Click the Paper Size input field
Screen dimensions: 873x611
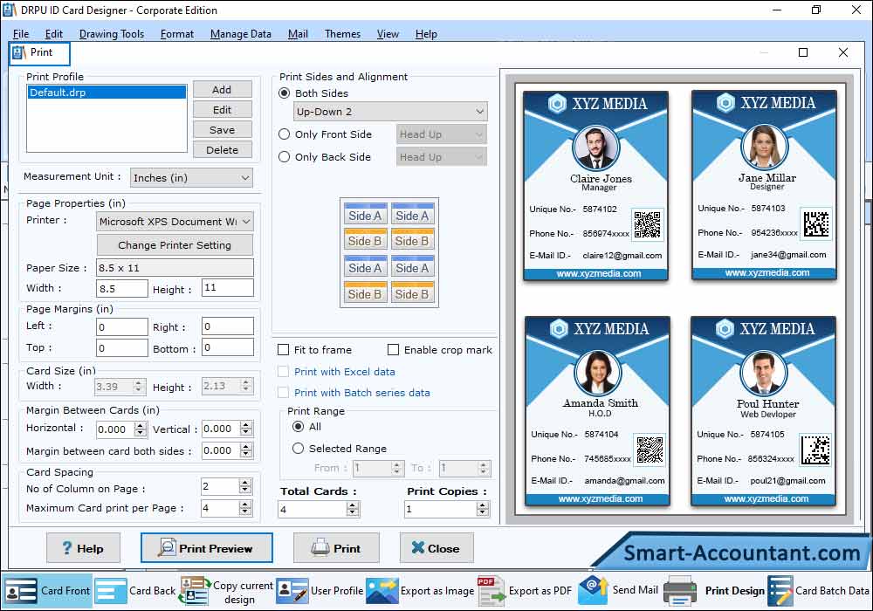[x=175, y=268]
